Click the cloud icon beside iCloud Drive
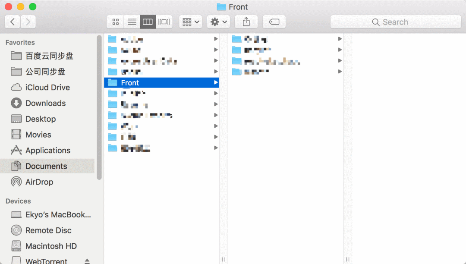 (16, 87)
